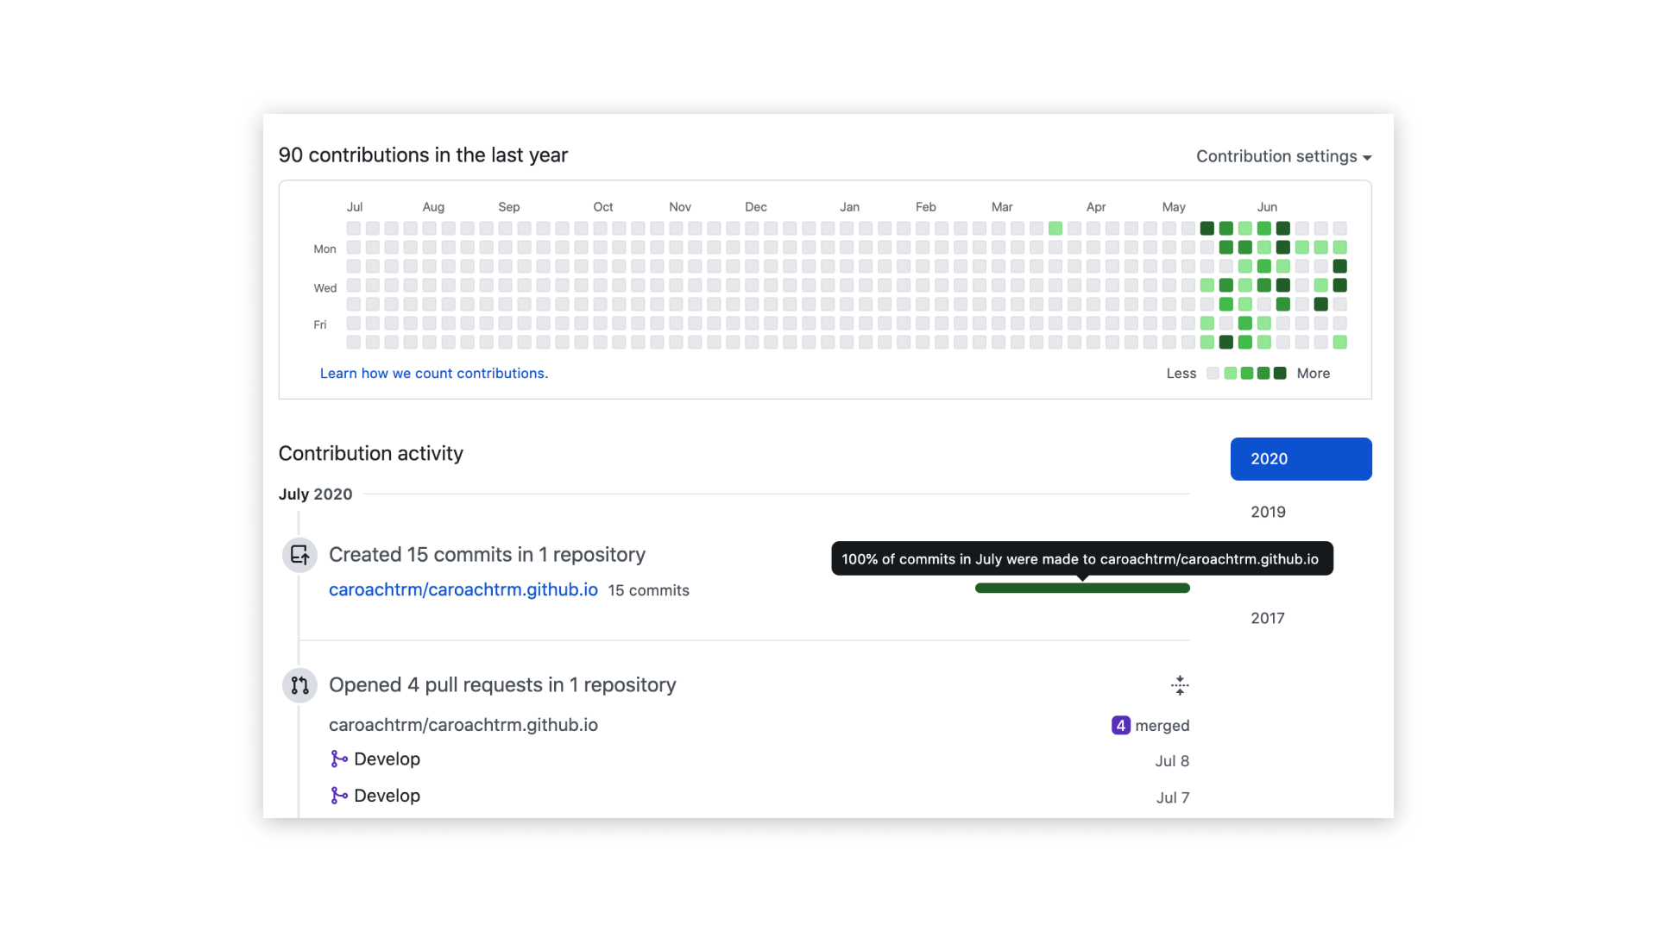
Task: Open Learn how we count contributions link
Action: click(433, 374)
